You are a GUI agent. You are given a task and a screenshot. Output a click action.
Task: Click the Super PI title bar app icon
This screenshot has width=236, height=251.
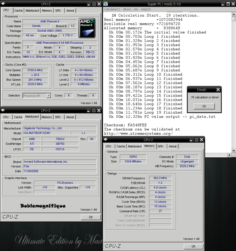(x=106, y=4)
